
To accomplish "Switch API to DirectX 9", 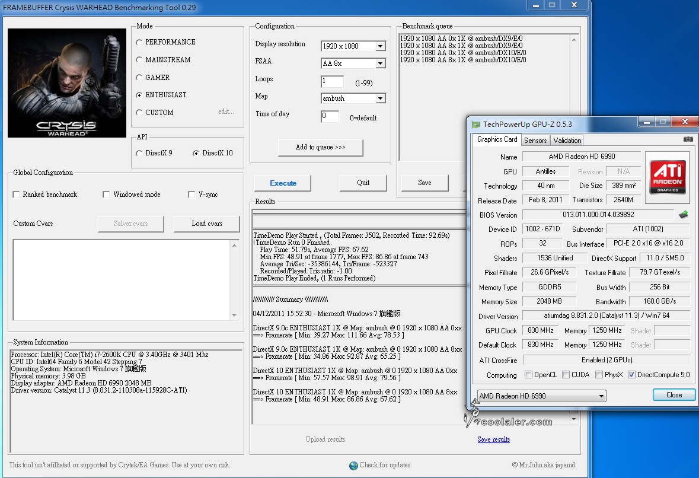I will click(x=139, y=154).
